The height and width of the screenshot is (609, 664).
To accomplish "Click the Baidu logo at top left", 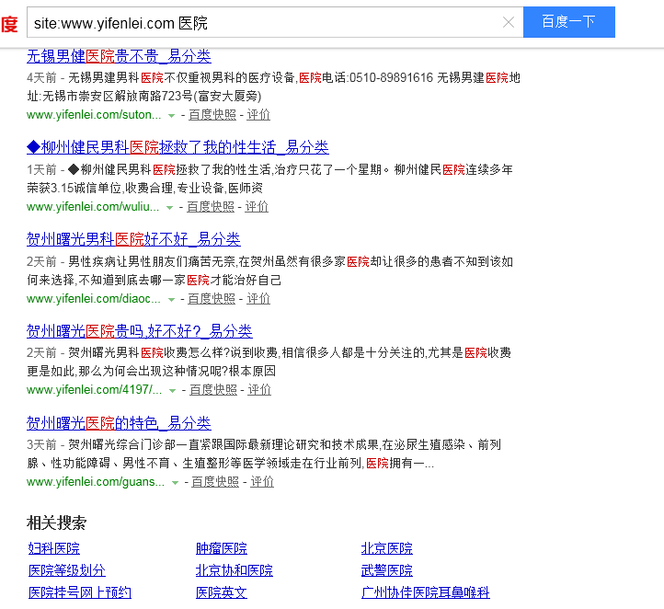I will coord(9,24).
